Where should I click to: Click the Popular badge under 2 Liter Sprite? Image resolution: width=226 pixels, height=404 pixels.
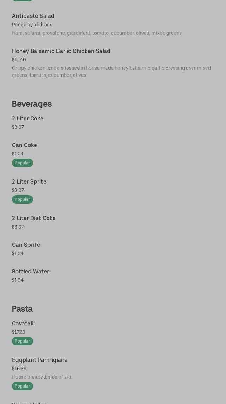tap(22, 199)
